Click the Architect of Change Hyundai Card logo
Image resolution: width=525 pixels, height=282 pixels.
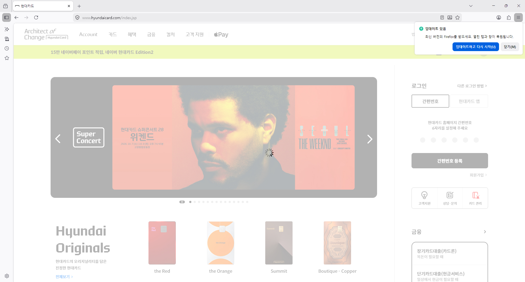[x=46, y=34]
